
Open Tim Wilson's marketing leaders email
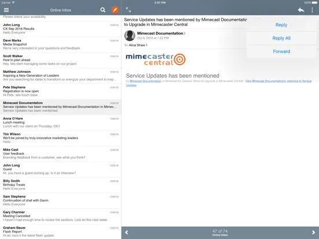(x=61, y=138)
